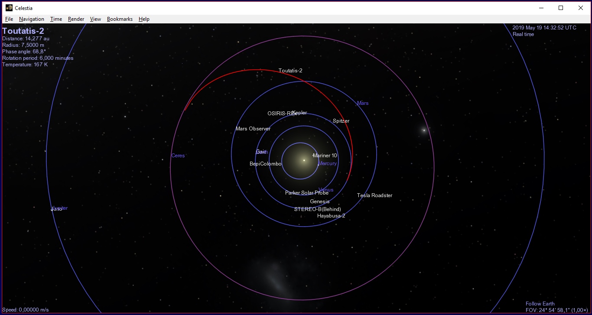Maximize the Celestia window

point(561,8)
